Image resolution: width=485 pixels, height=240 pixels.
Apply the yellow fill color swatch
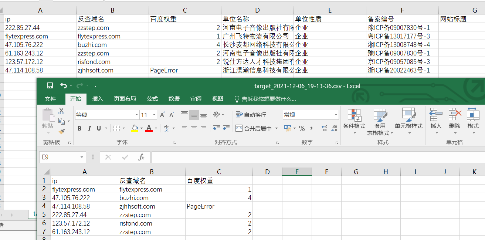(x=135, y=128)
